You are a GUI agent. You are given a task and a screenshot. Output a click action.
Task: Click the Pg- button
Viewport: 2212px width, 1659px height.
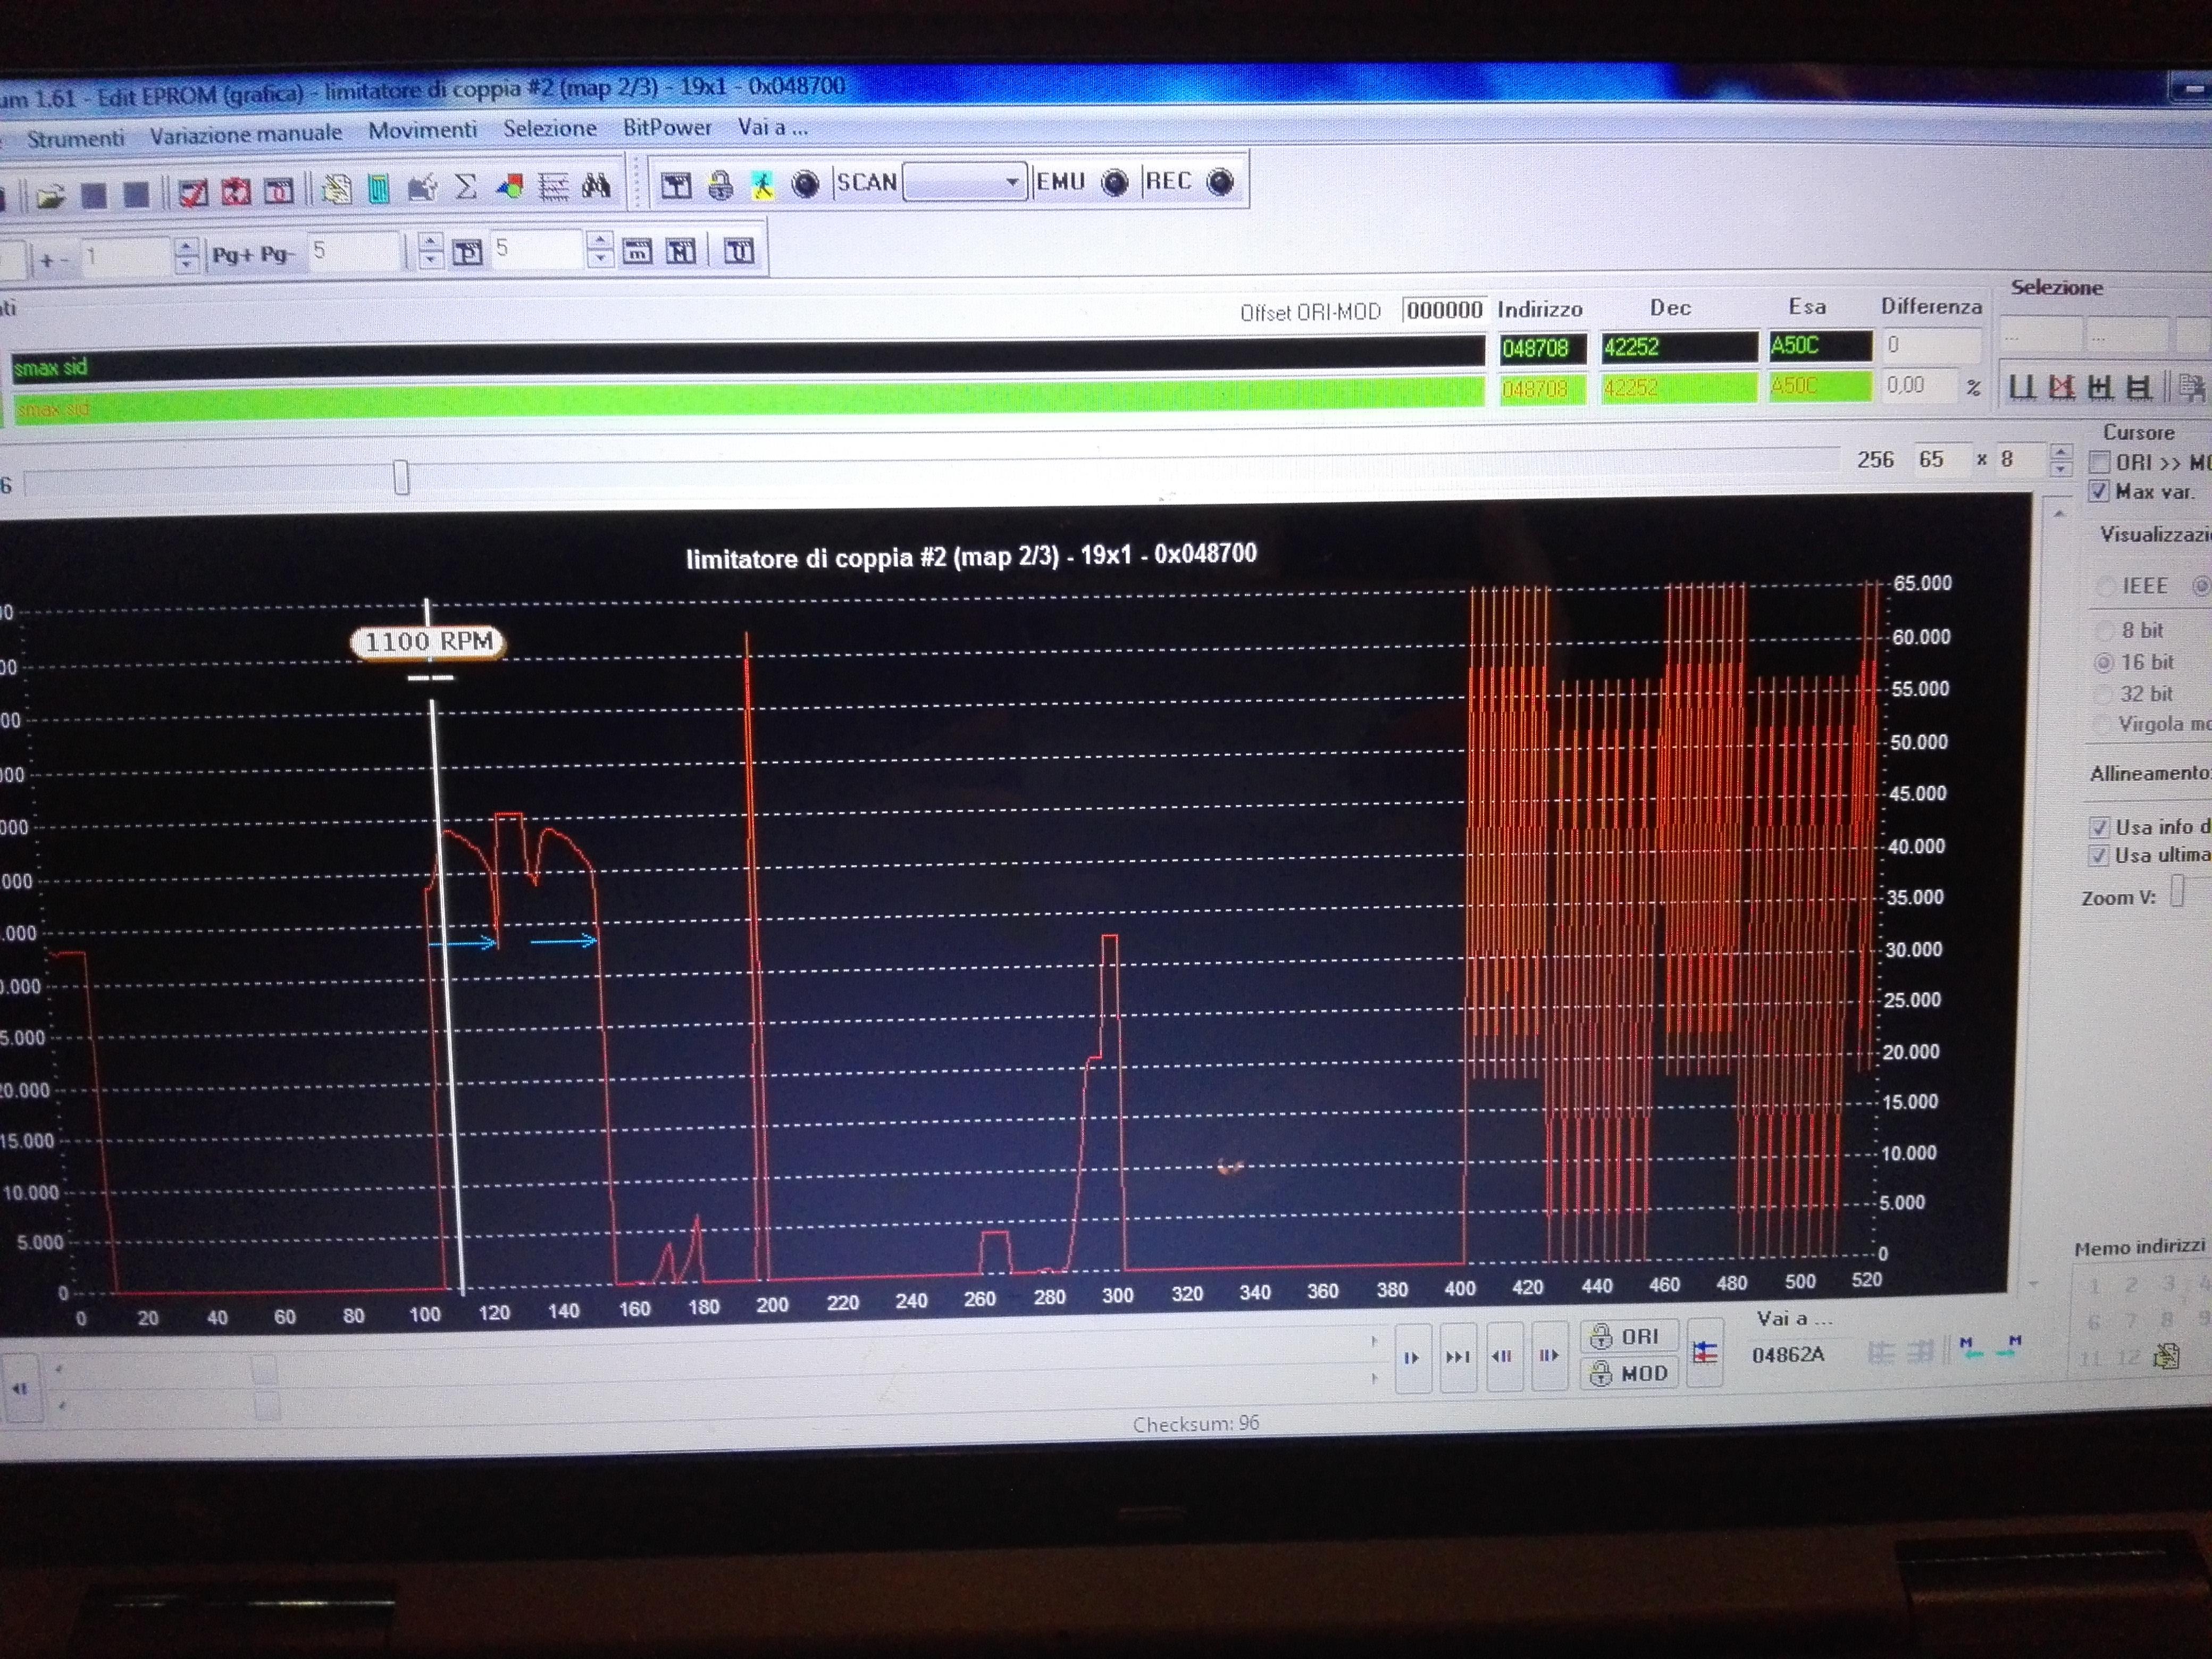[x=277, y=254]
